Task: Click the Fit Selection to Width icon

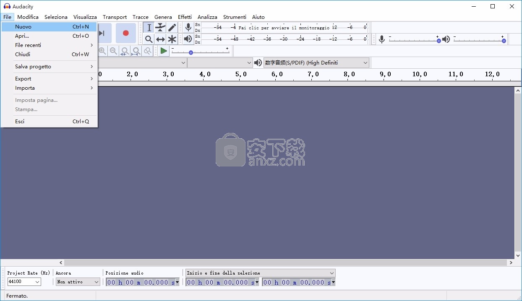Action: pyautogui.click(x=125, y=51)
